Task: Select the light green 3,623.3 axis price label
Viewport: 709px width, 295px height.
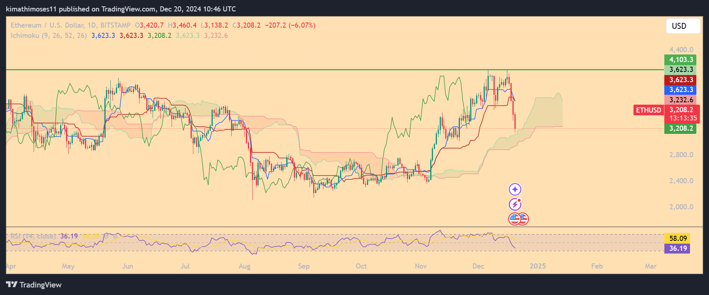Action: (680, 70)
